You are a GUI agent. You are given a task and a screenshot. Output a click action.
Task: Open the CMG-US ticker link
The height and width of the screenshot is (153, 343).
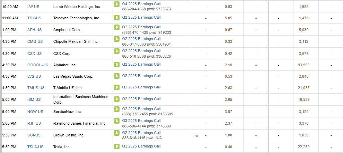click(x=35, y=42)
